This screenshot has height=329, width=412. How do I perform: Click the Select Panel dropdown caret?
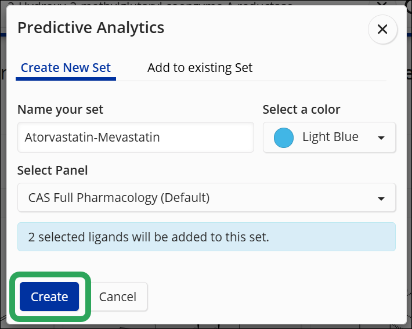pyautogui.click(x=381, y=198)
